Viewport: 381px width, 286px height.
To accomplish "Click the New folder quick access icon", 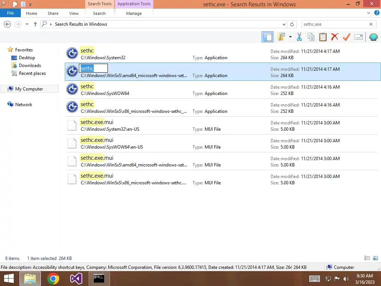I will tap(23, 4).
